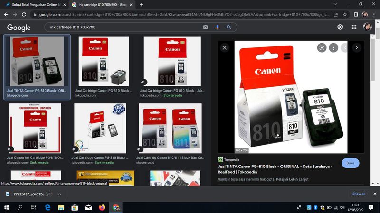Image resolution: width=380 pixels, height=213 pixels.
Task: Open Jual Cartridge Canon PG 810 Jak thumbnail
Action: coord(172,61)
